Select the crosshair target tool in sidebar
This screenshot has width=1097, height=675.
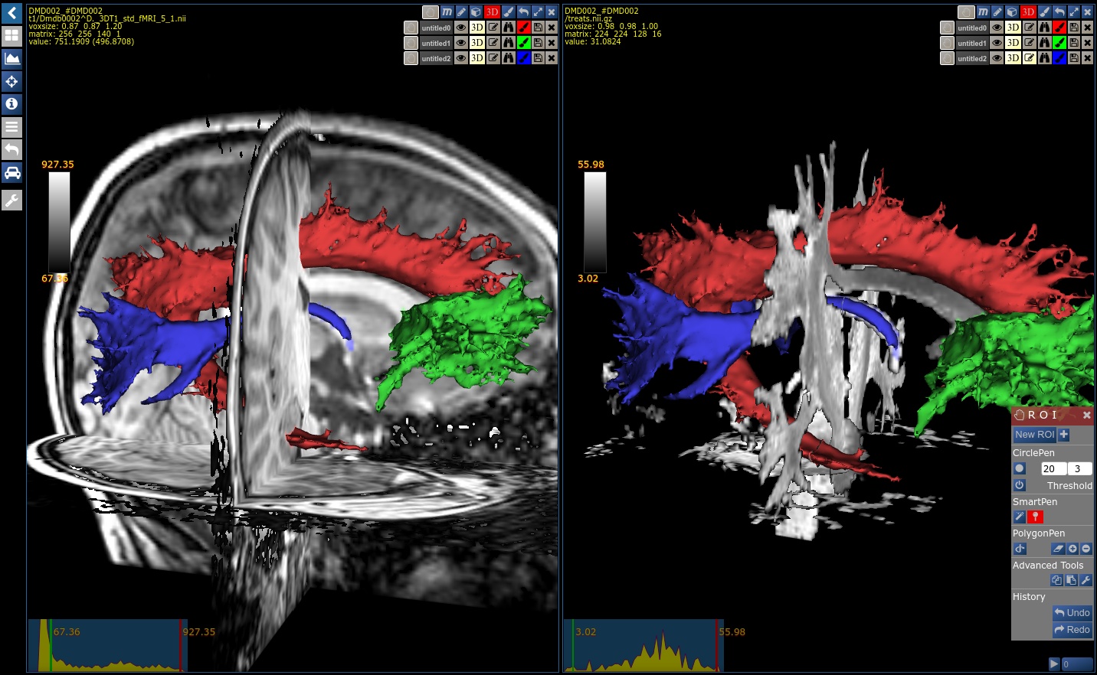click(11, 81)
